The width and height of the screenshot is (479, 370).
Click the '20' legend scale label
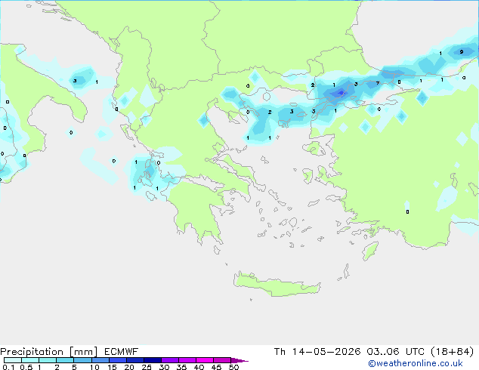click(129, 367)
